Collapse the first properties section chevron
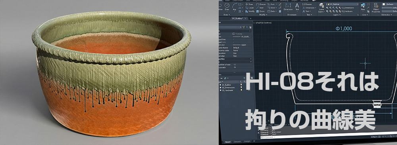397x145 pixels. pos(250,31)
